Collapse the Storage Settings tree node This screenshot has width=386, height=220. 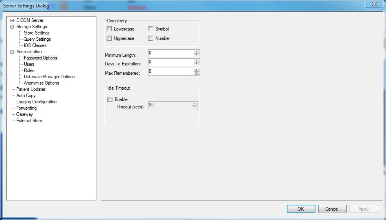[x=13, y=27]
